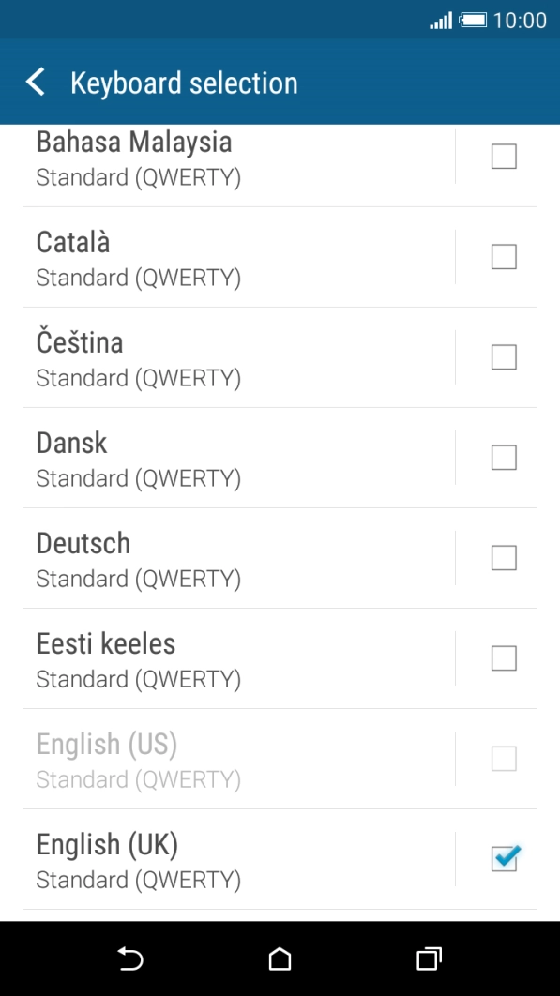560x996 pixels.
Task: Open Recent Apps via the navigation icon
Action: 428,959
